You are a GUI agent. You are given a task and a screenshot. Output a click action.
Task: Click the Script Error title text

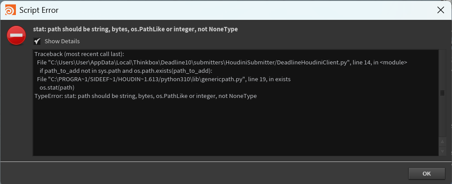point(39,10)
